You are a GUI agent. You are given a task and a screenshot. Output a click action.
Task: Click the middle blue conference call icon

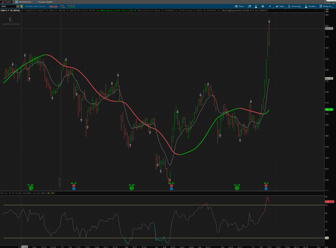(x=171, y=189)
